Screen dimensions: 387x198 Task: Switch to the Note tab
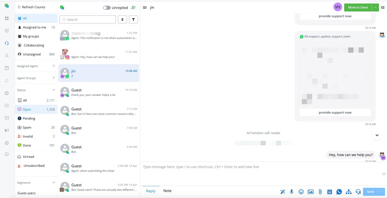167,191
